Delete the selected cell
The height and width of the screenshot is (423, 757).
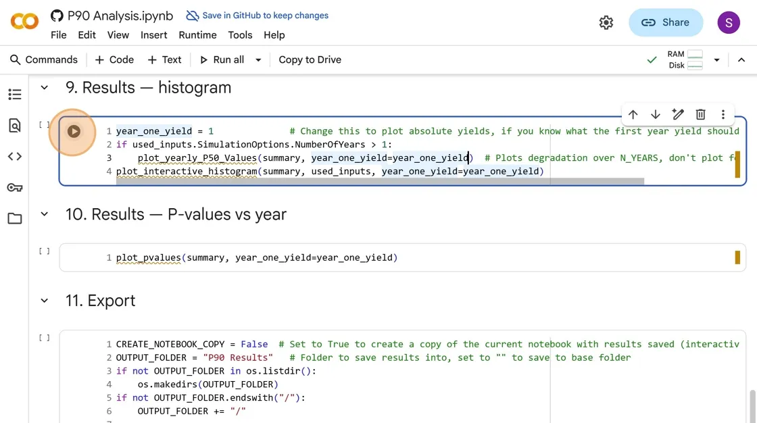(x=701, y=115)
